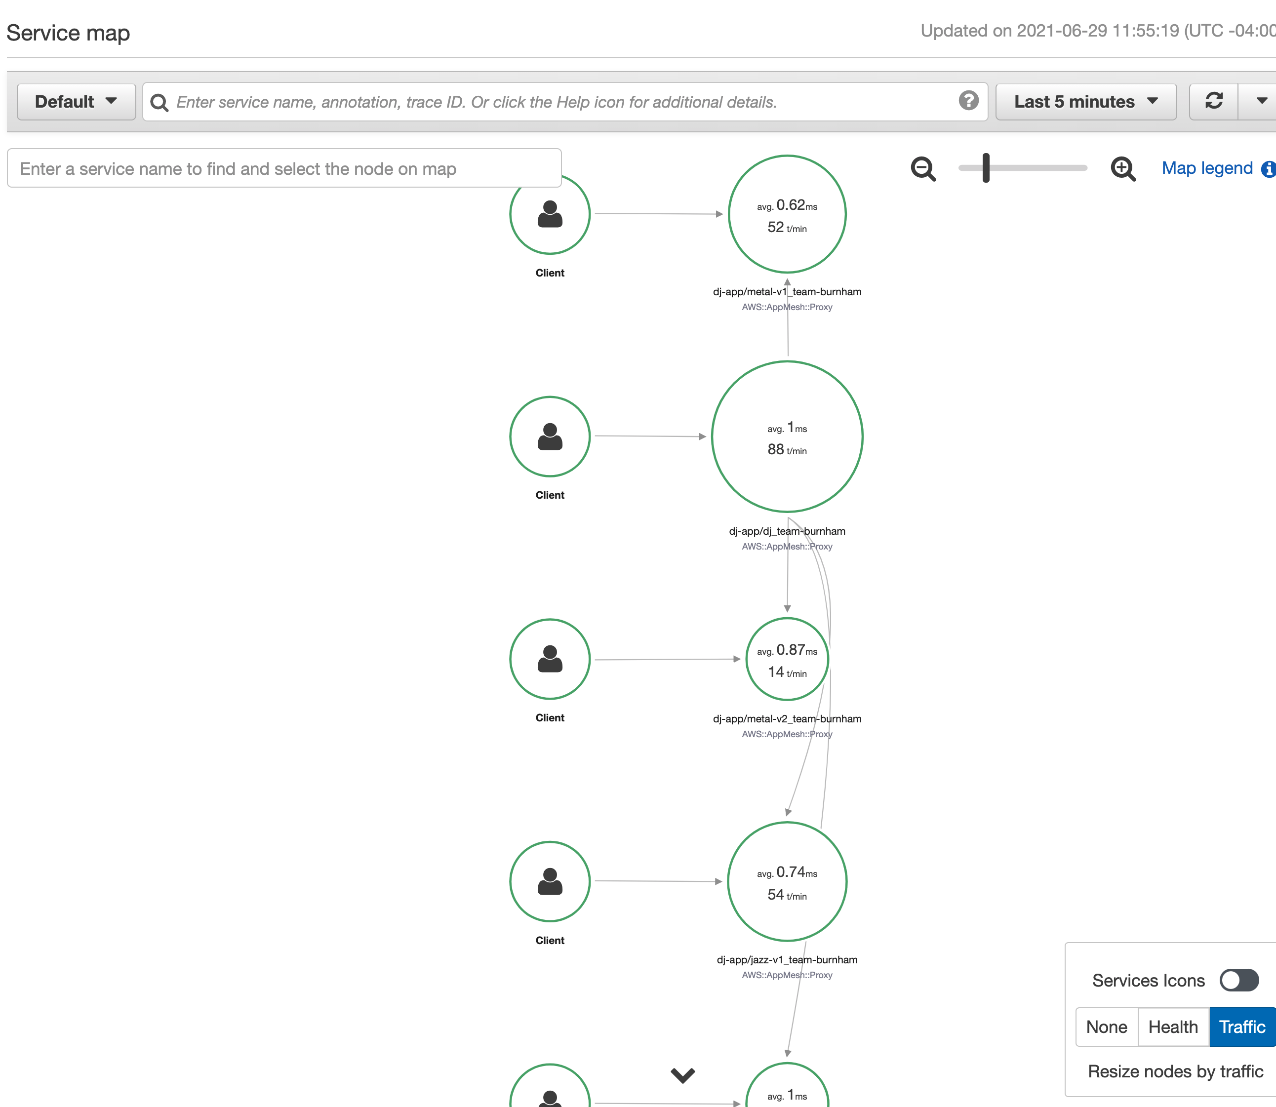Click the dj-app/jazz-v1_team-burnham label
This screenshot has height=1107, width=1276.
(x=787, y=960)
